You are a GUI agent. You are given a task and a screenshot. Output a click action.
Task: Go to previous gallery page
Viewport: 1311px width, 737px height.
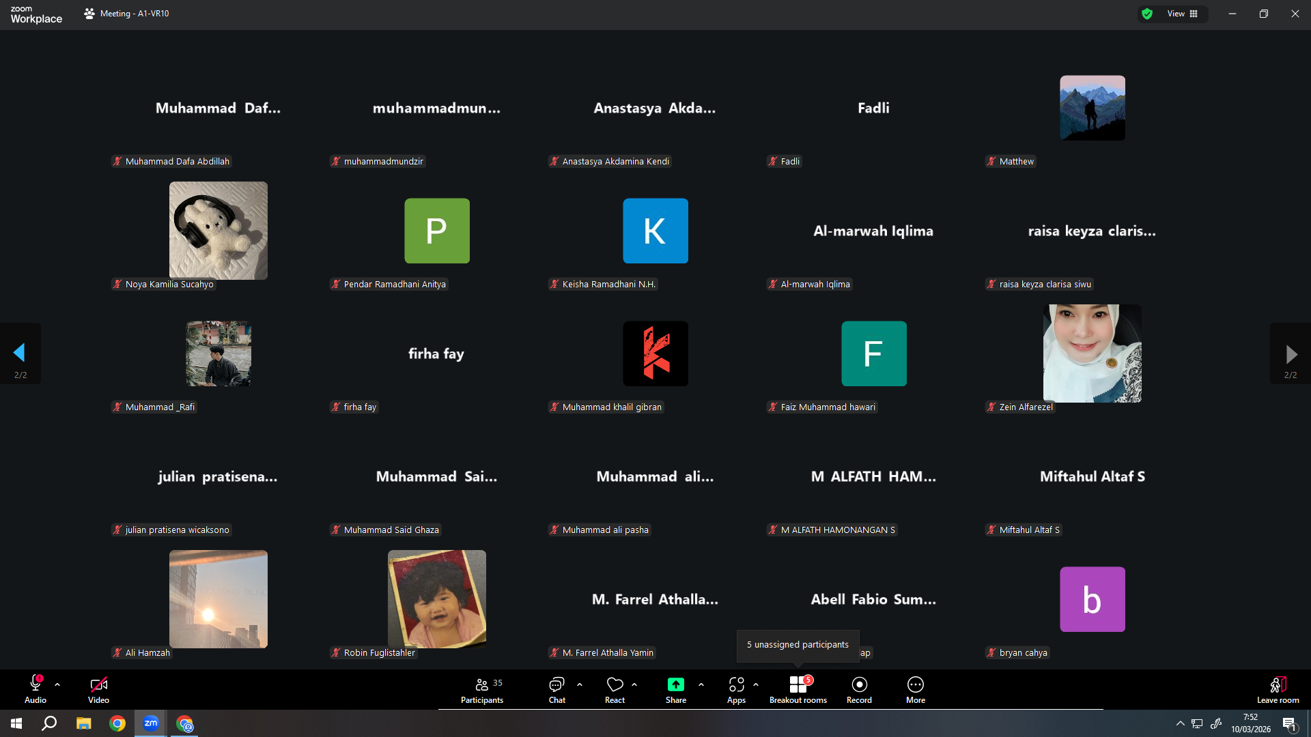pyautogui.click(x=20, y=353)
